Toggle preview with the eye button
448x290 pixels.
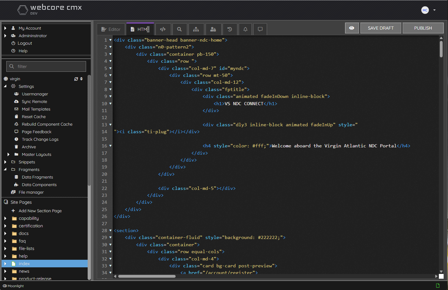pyautogui.click(x=352, y=28)
